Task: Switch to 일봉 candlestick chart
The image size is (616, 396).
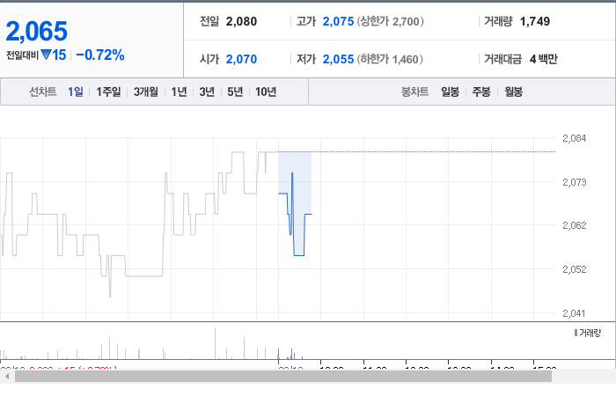Action: pyautogui.click(x=451, y=92)
